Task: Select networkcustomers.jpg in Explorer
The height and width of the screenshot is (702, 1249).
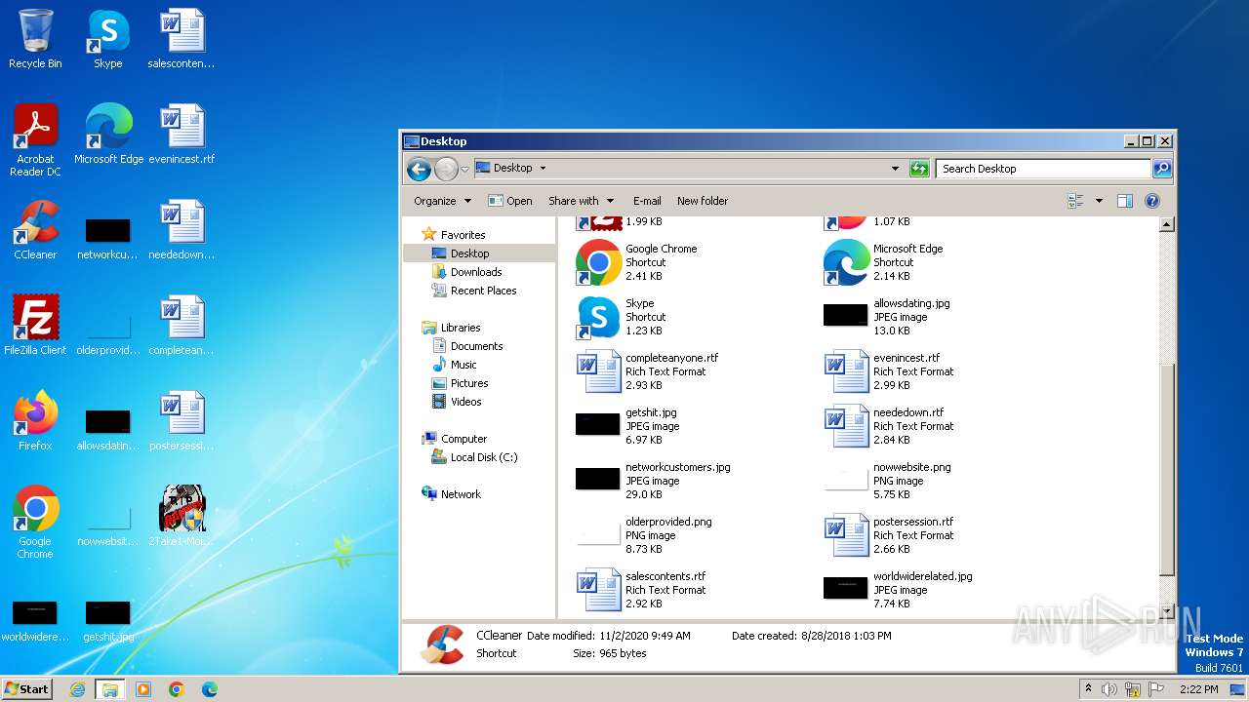Action: pyautogui.click(x=652, y=481)
